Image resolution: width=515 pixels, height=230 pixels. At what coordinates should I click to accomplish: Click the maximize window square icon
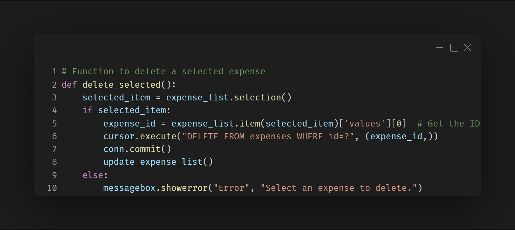454,48
